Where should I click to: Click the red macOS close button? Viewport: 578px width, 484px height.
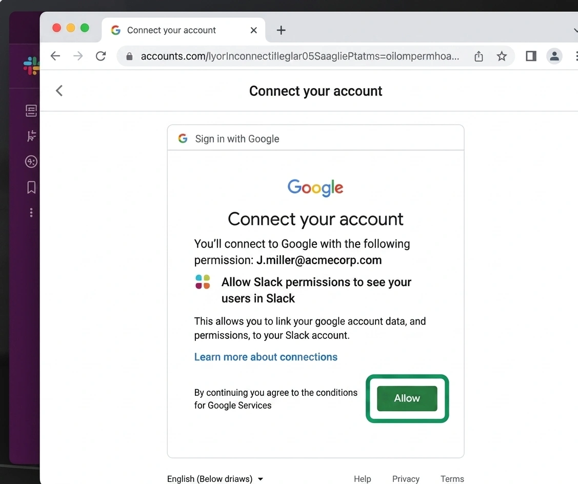click(56, 28)
